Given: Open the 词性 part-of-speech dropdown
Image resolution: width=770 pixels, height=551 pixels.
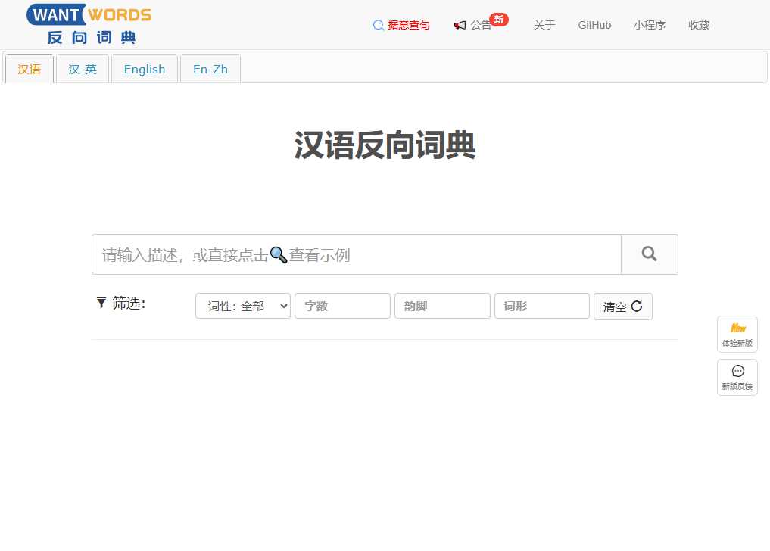Looking at the screenshot, I should tap(242, 306).
